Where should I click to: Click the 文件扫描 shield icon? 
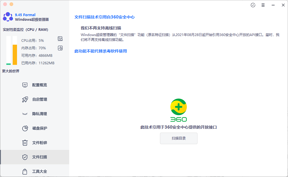[x=25, y=157]
